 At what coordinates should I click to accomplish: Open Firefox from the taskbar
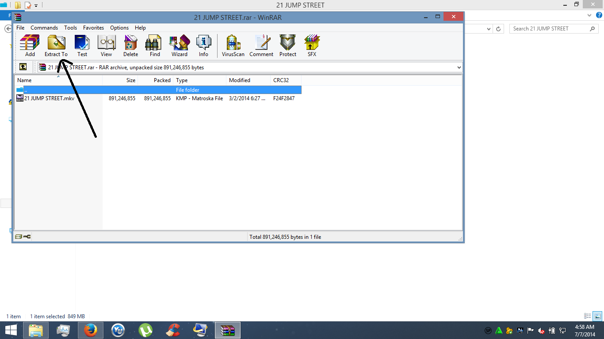pos(91,330)
